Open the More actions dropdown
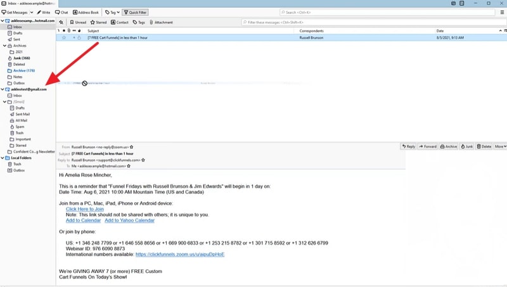Screen dimensions: 507x287 [x=500, y=146]
